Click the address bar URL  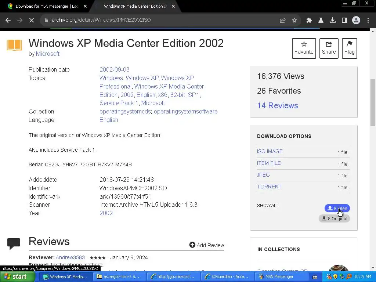(x=101, y=20)
